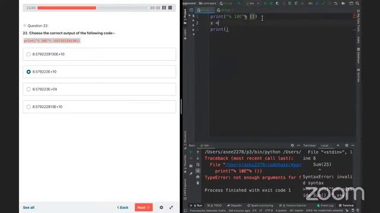Toggle quiz fullscreen collapse icon
Screen dimensions: 380x213
[x=171, y=208]
